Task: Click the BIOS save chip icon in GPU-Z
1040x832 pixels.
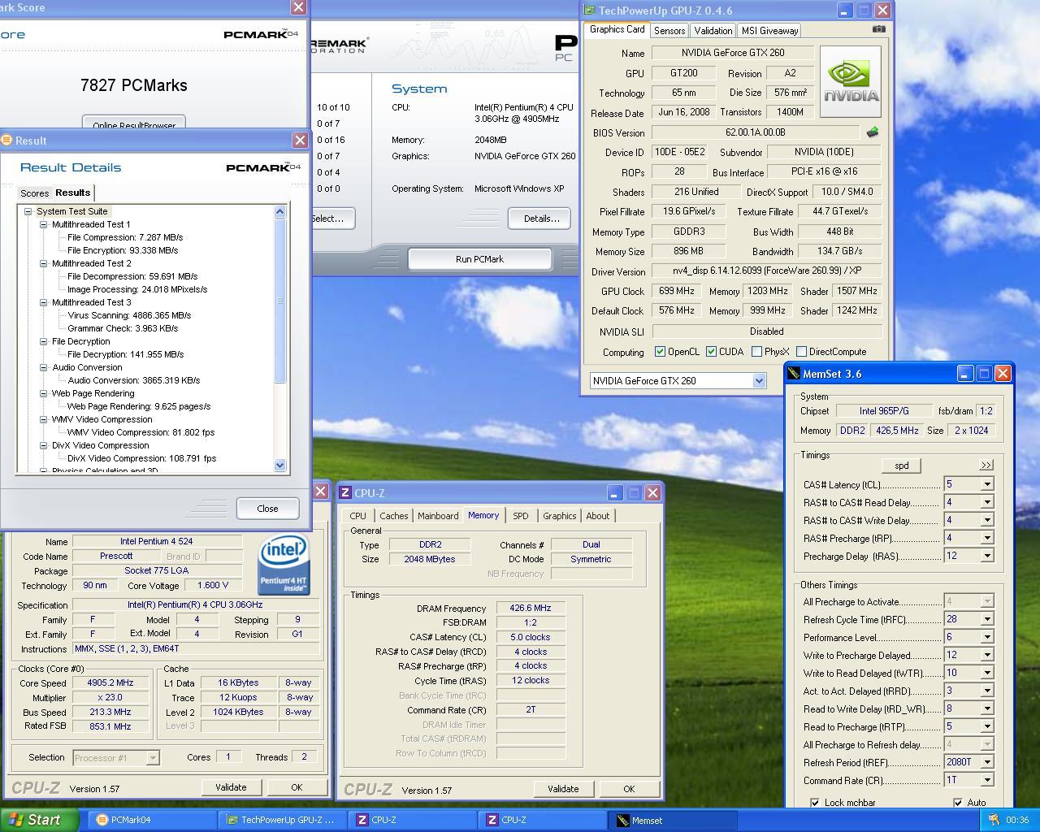Action: tap(873, 132)
